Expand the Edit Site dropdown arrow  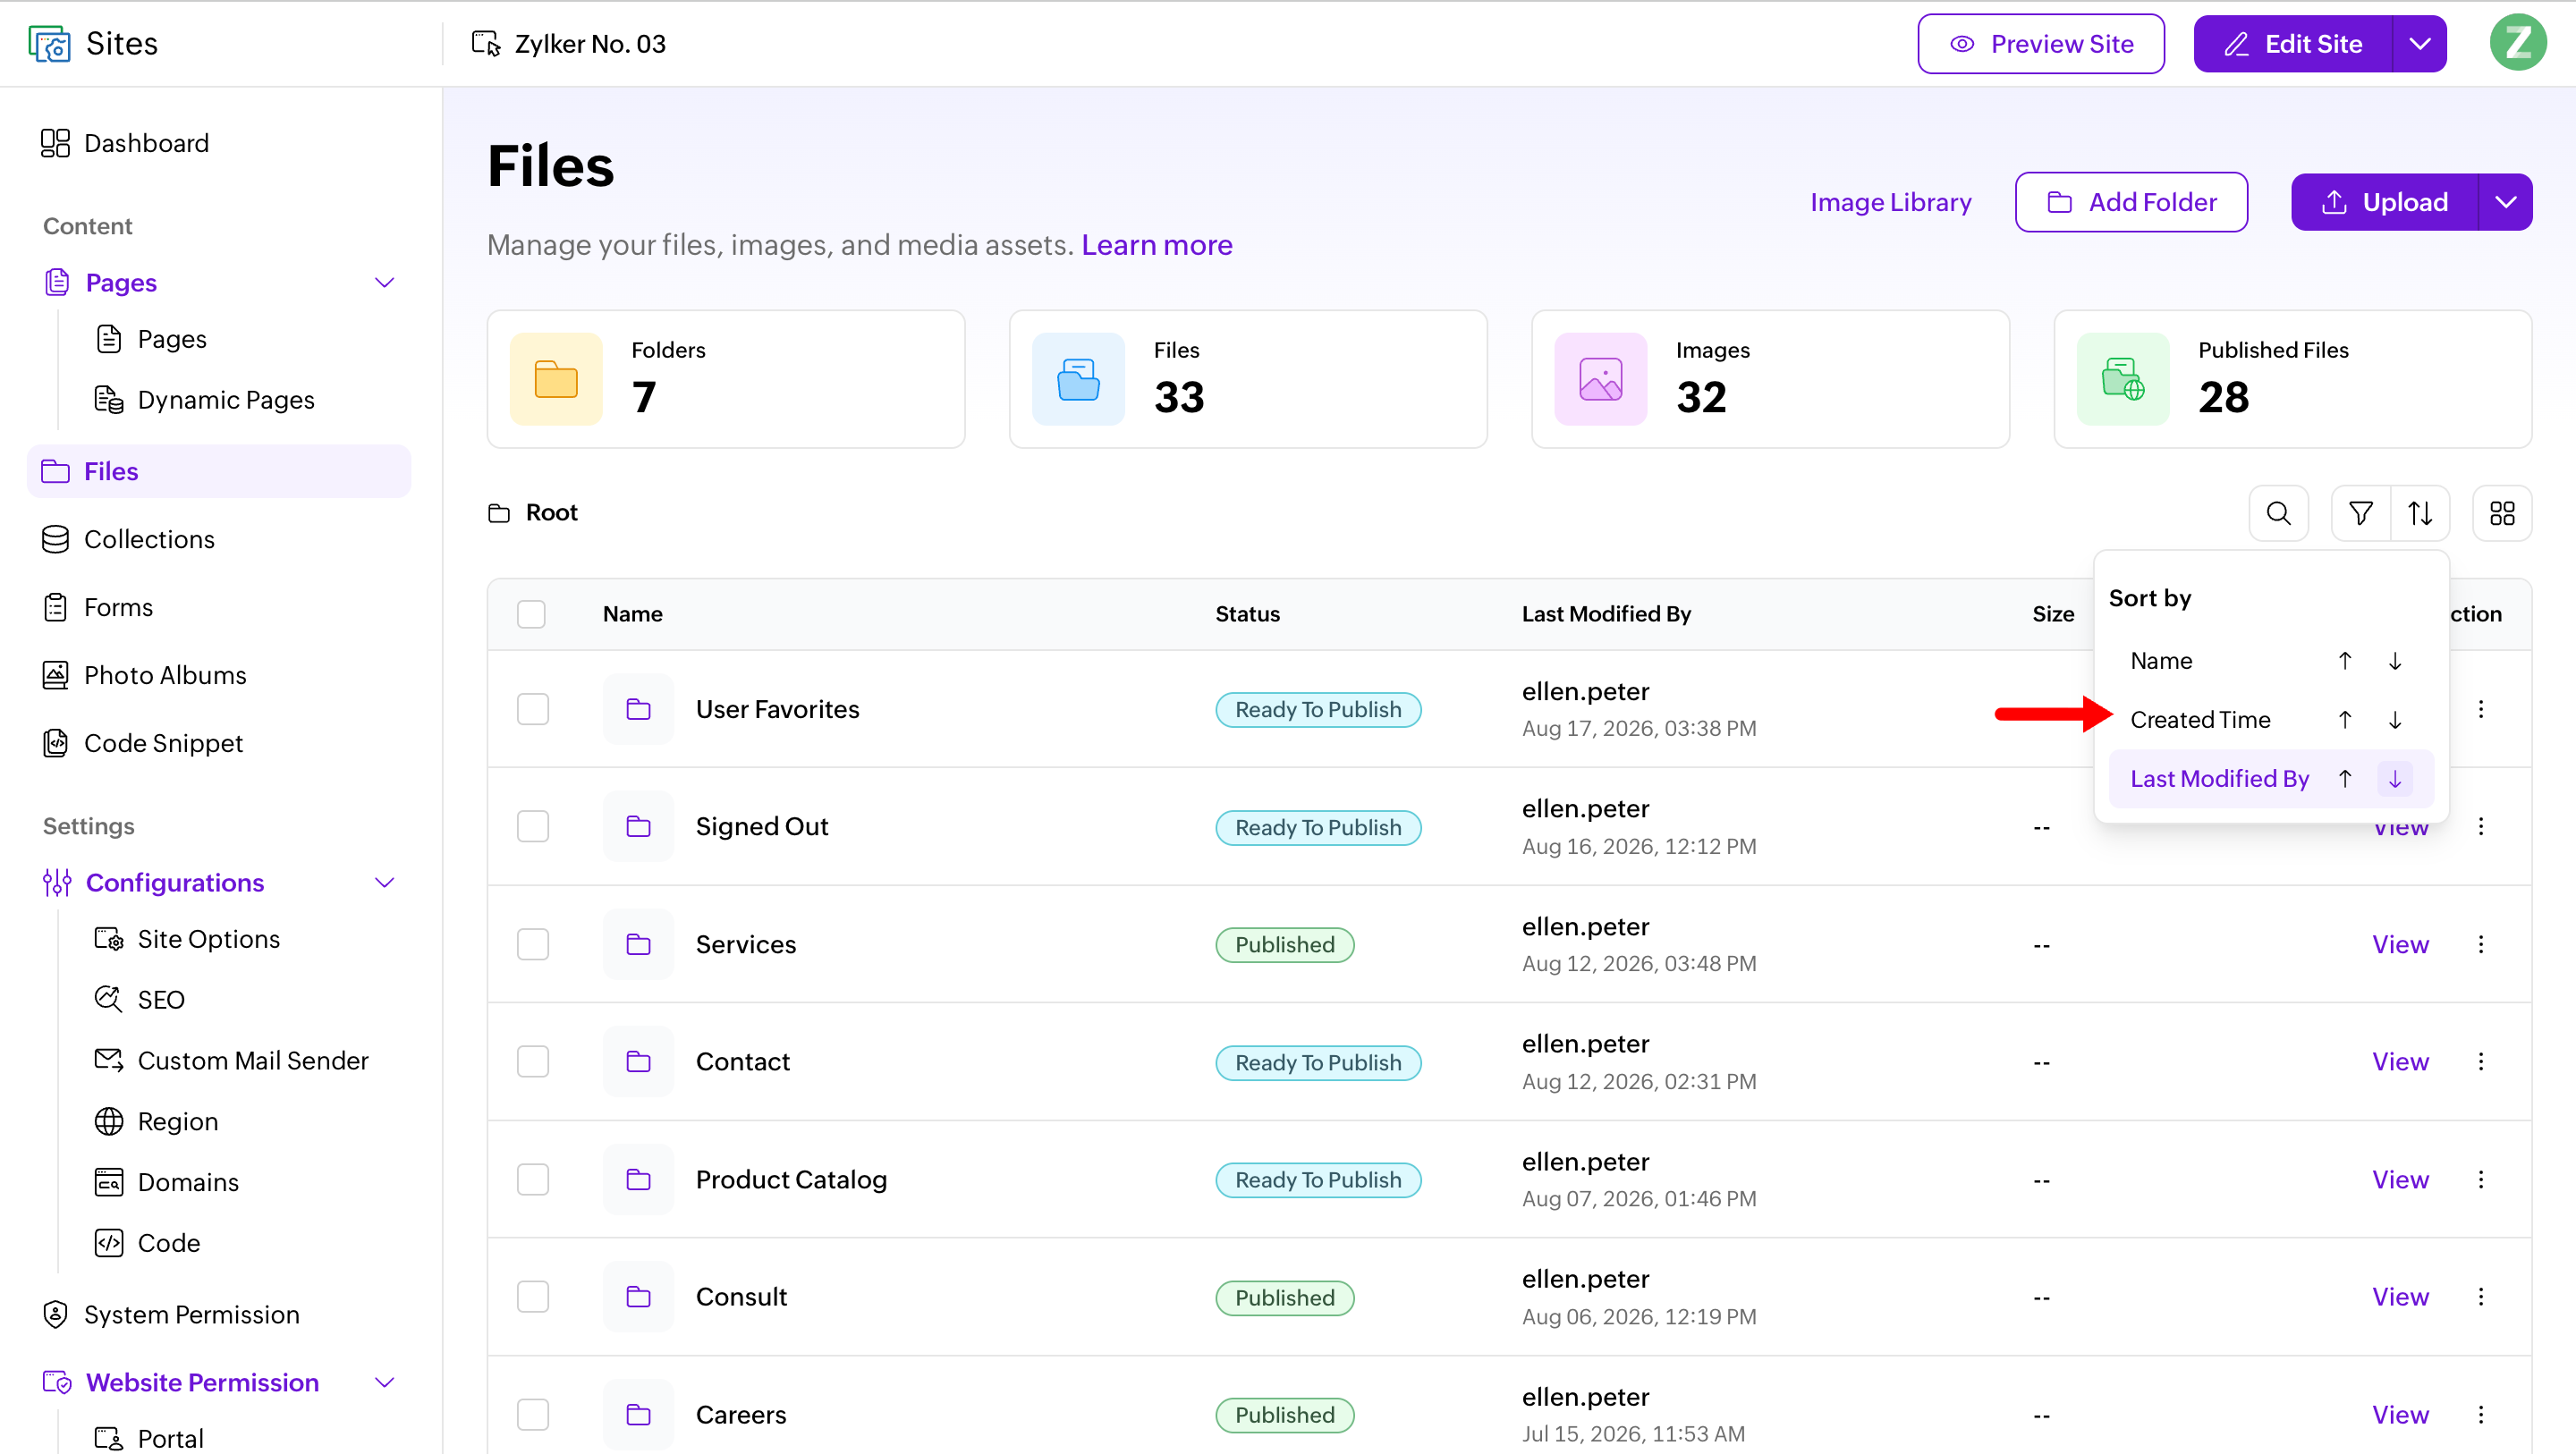coord(2419,43)
